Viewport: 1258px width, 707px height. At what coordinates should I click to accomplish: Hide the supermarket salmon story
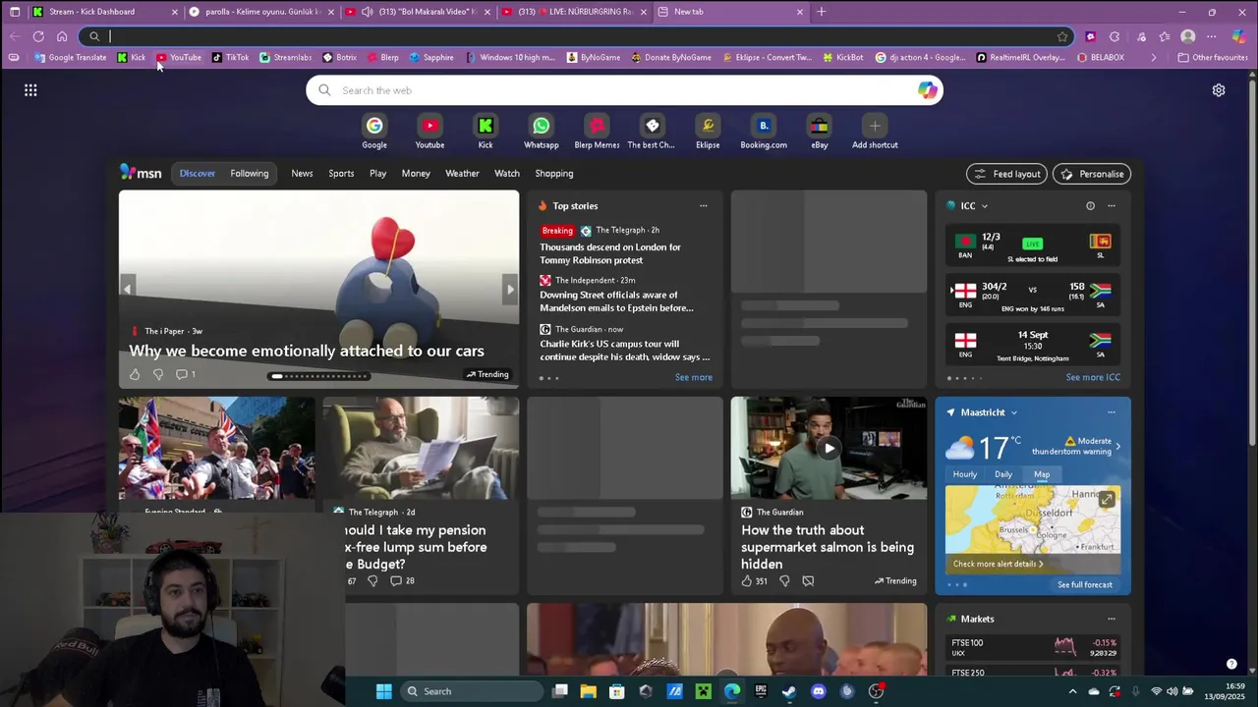point(808,581)
